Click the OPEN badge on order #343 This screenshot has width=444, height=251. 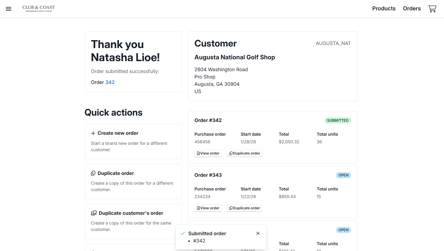click(x=343, y=175)
